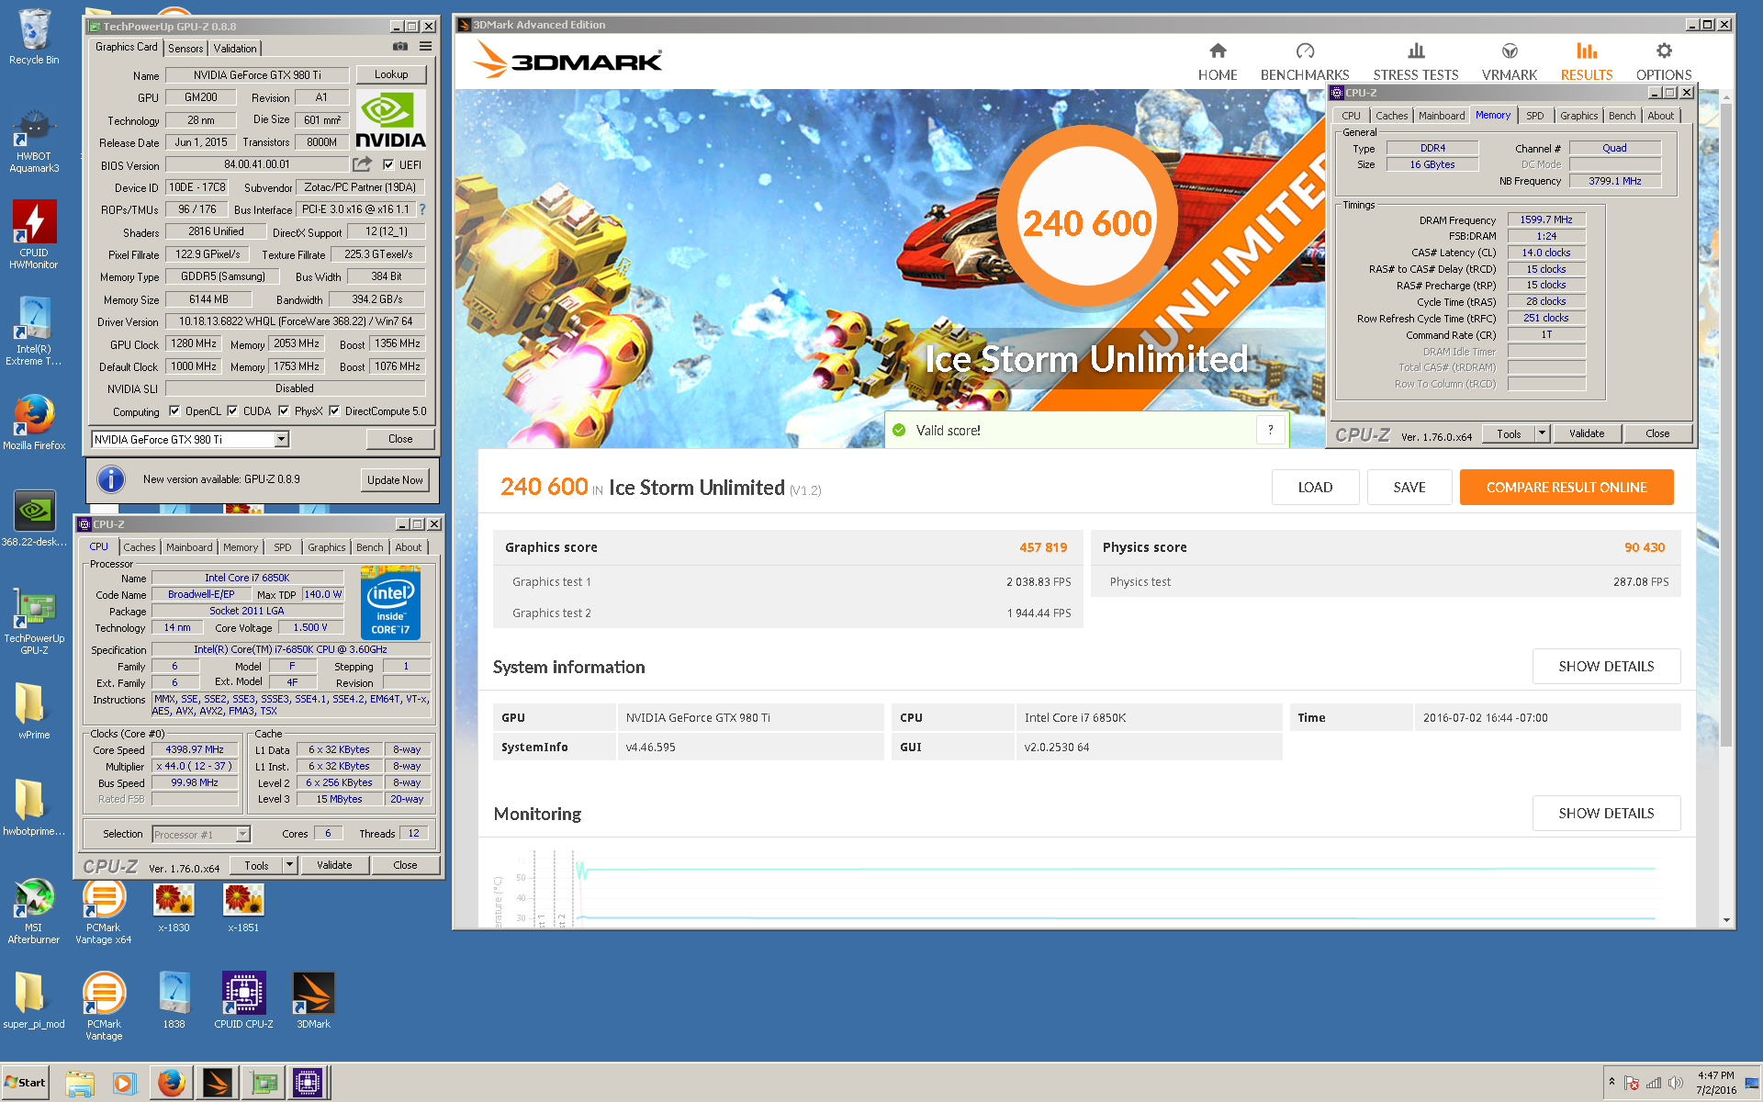Click the volume icon in system tray

coord(1676,1083)
